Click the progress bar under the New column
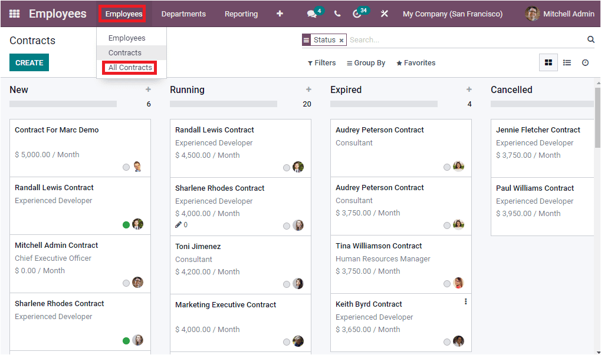Viewport: 601px width, 355px height. (x=63, y=104)
